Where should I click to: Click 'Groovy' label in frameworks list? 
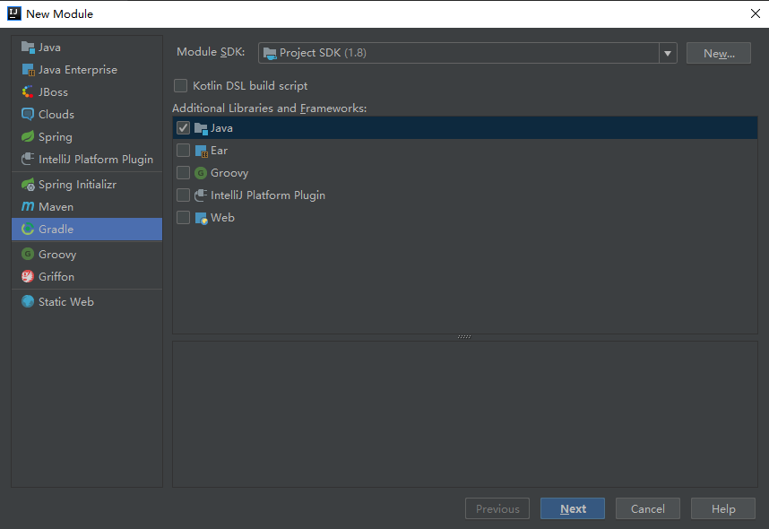(x=229, y=173)
